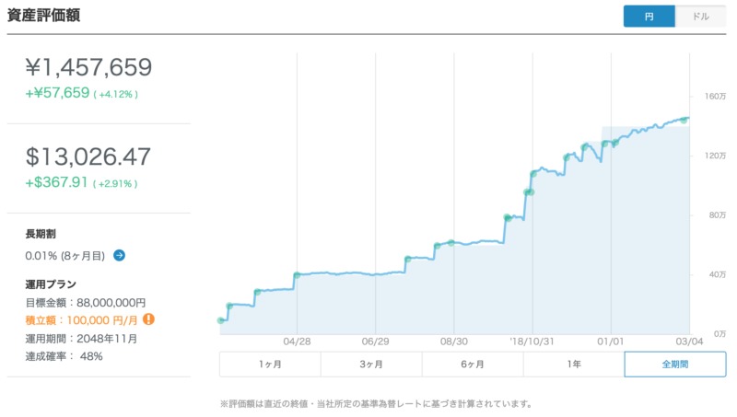Click the 資産評価額 heading

[43, 15]
